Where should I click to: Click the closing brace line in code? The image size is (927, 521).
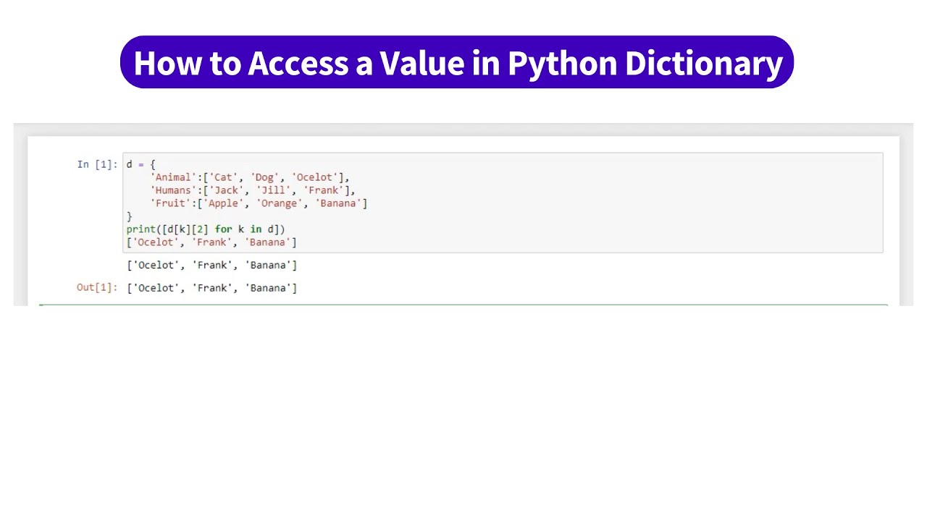click(130, 216)
